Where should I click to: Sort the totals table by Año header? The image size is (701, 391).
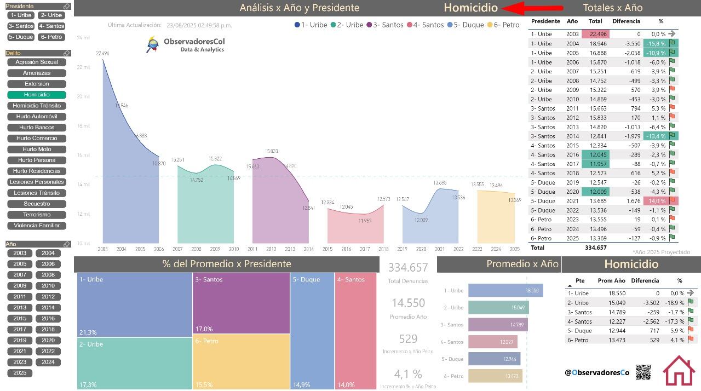572,21
